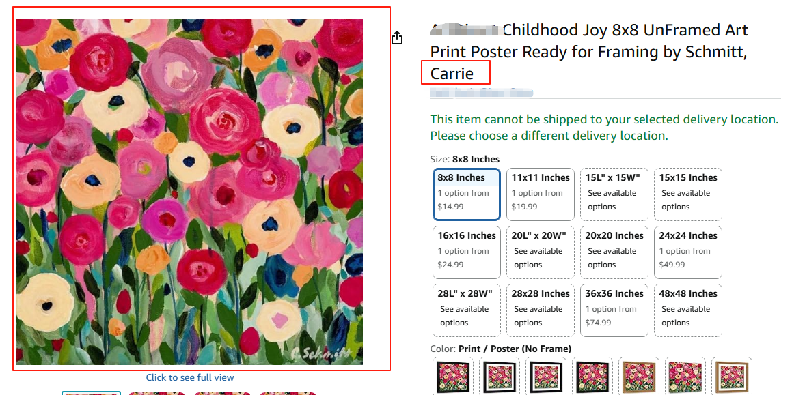Click the main floral painting image
Image resolution: width=792 pixels, height=395 pixels.
[190, 192]
